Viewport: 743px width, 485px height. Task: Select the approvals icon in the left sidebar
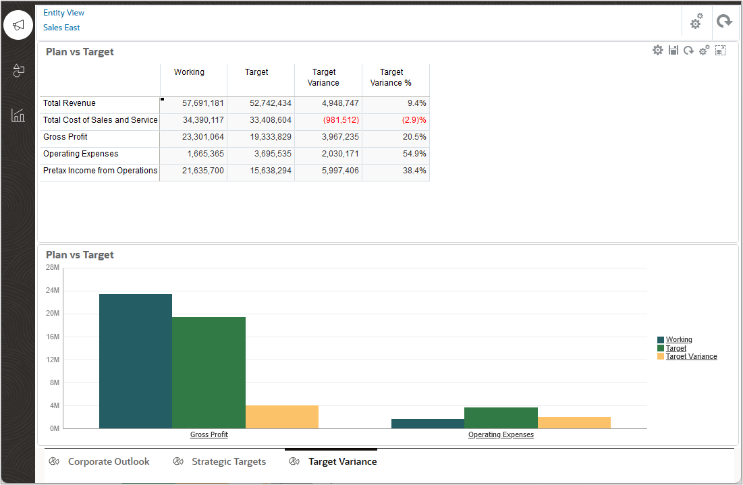pos(18,71)
